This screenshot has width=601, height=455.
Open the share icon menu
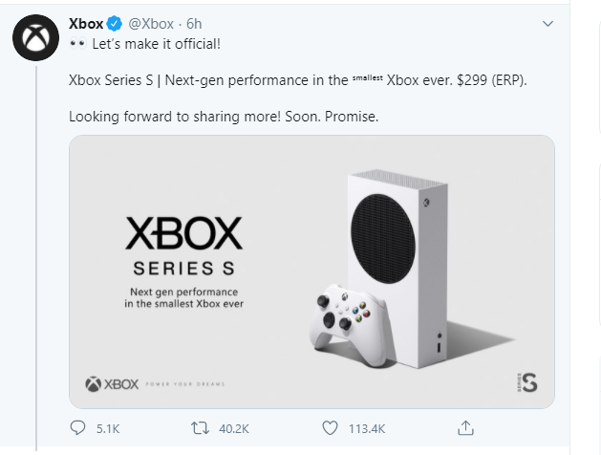pyautogui.click(x=465, y=427)
